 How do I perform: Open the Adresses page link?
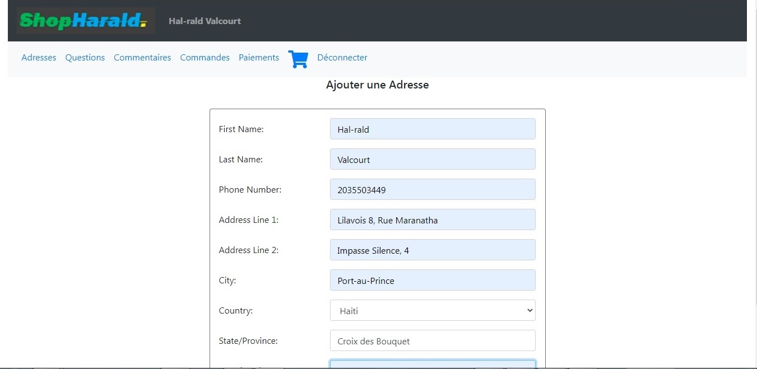39,58
